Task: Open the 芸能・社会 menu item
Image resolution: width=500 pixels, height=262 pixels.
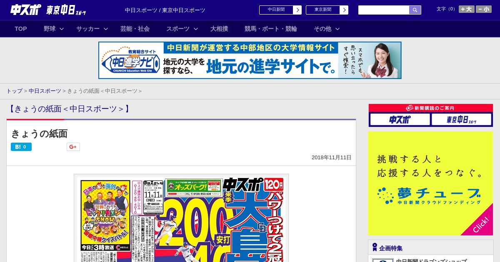Action: click(x=135, y=29)
